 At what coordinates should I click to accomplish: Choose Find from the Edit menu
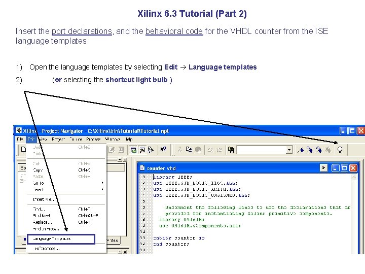[x=65, y=209]
